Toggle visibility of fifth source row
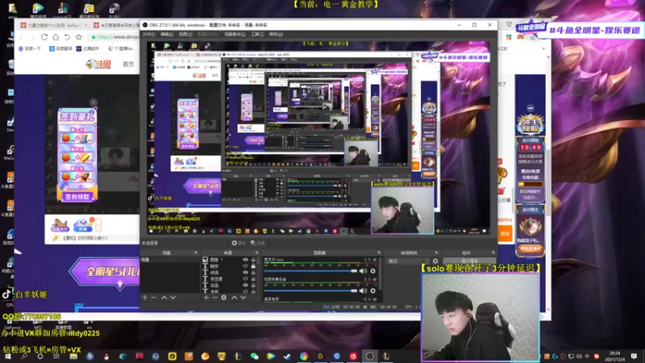The width and height of the screenshot is (645, 363). pos(245,285)
